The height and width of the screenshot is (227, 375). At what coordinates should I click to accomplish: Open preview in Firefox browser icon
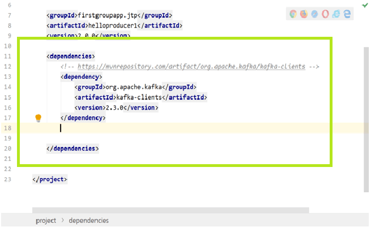tap(304, 14)
